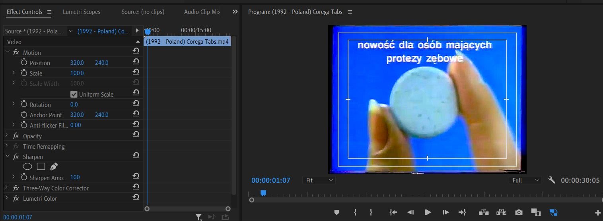Select the Sharpen free draw bezier pen
Image resolution: width=603 pixels, height=221 pixels.
[x=54, y=167]
